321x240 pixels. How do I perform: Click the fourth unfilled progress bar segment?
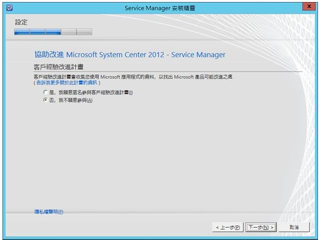pos(68,32)
